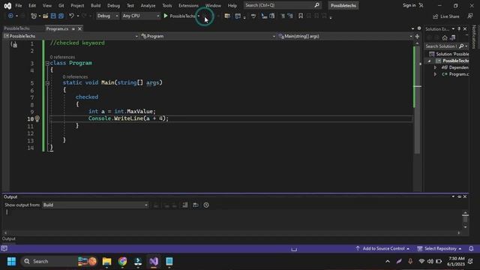Undo the last edit with the Undo icon

point(71,16)
